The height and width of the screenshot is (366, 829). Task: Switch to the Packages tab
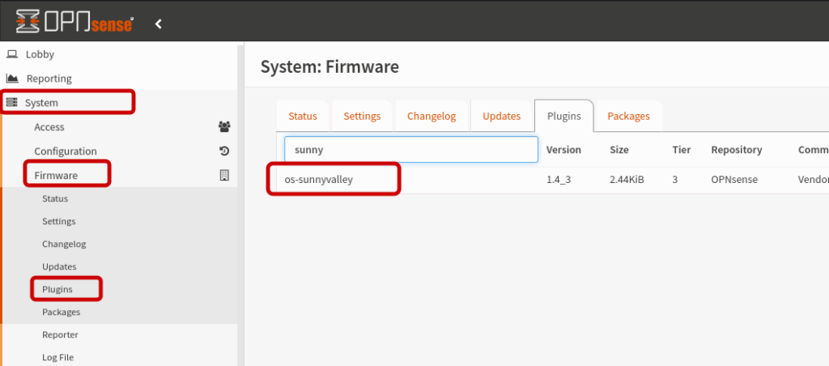(628, 116)
